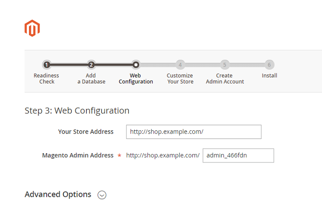The image size is (322, 222).
Task: Go to Create Admin Account label
Action: [x=225, y=78]
